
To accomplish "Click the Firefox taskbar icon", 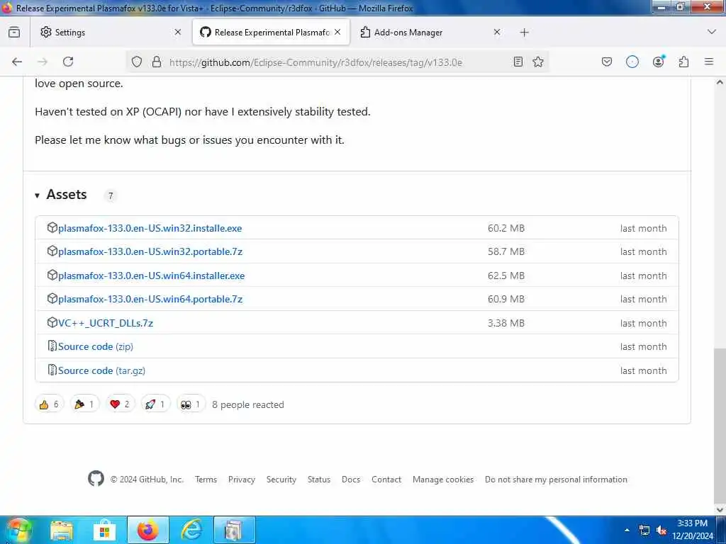I will (147, 530).
